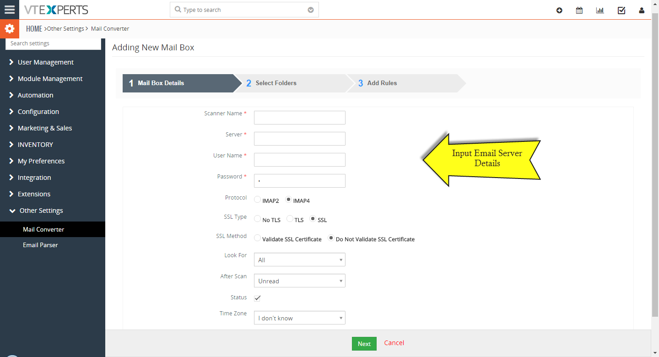Screen dimensions: 659x357
Task: Open the hamburger main menu
Action: pyautogui.click(x=10, y=10)
